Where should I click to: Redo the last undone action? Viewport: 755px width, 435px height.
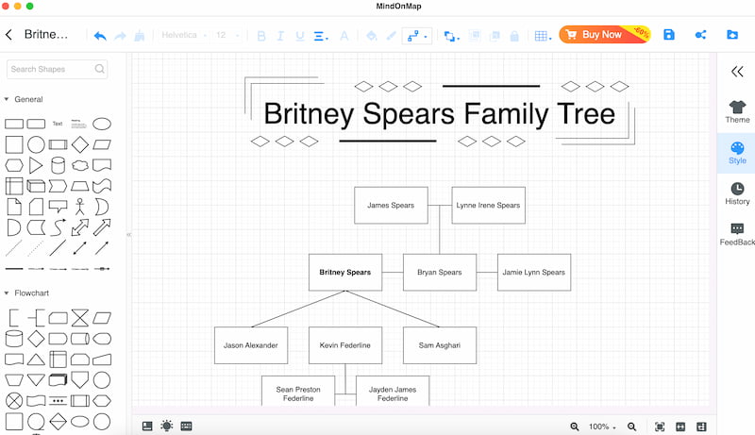[x=120, y=36]
